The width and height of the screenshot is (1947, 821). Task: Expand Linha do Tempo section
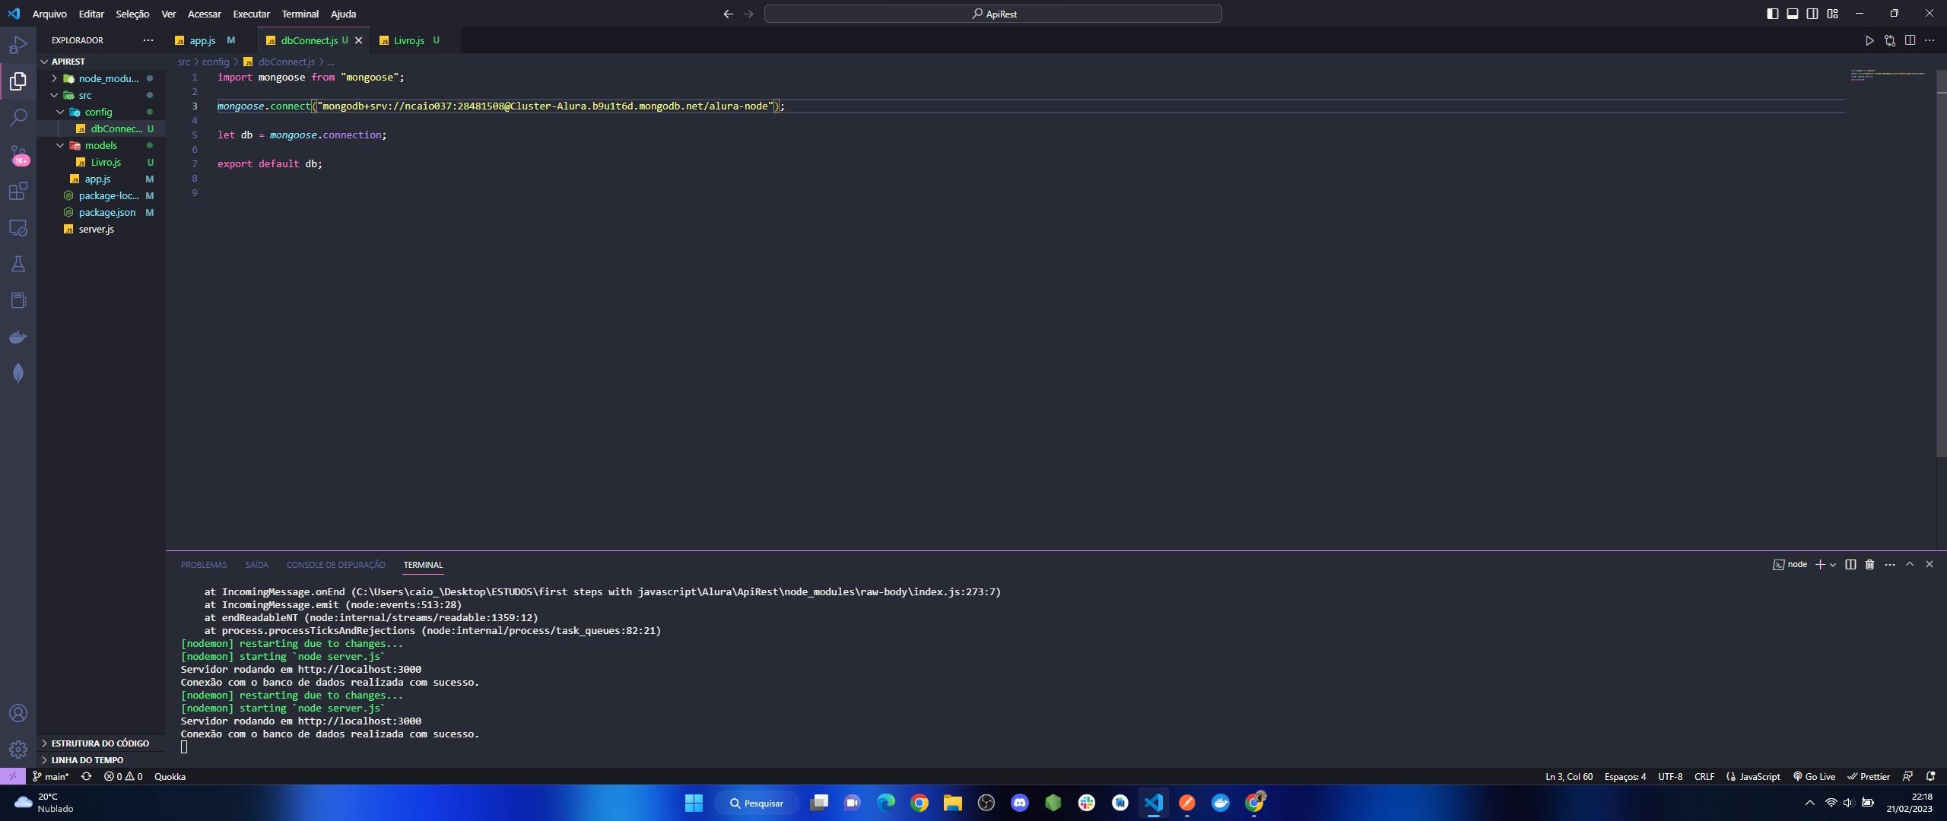click(x=101, y=760)
